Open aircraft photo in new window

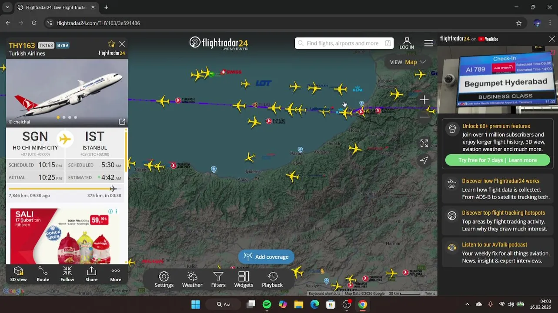tap(122, 122)
